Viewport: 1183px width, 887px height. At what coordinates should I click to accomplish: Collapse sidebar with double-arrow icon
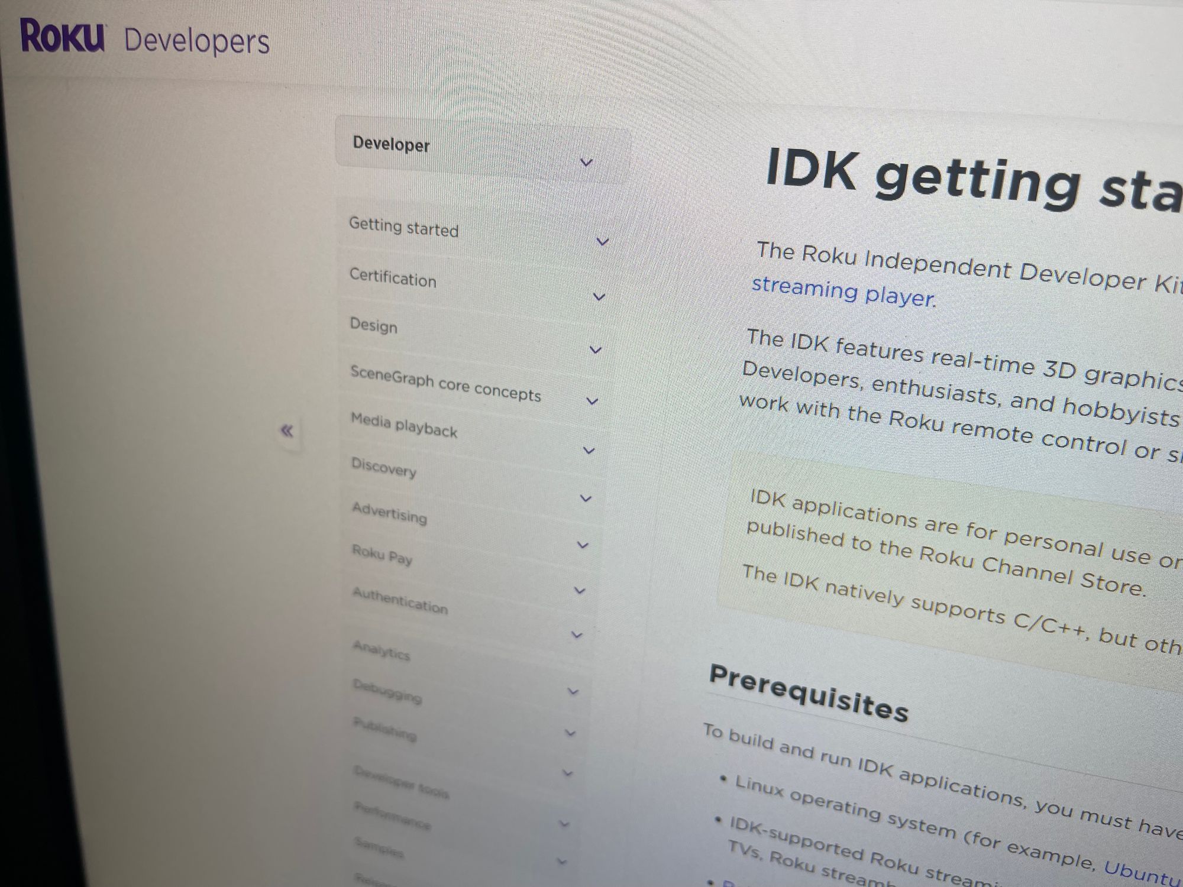pos(287,430)
